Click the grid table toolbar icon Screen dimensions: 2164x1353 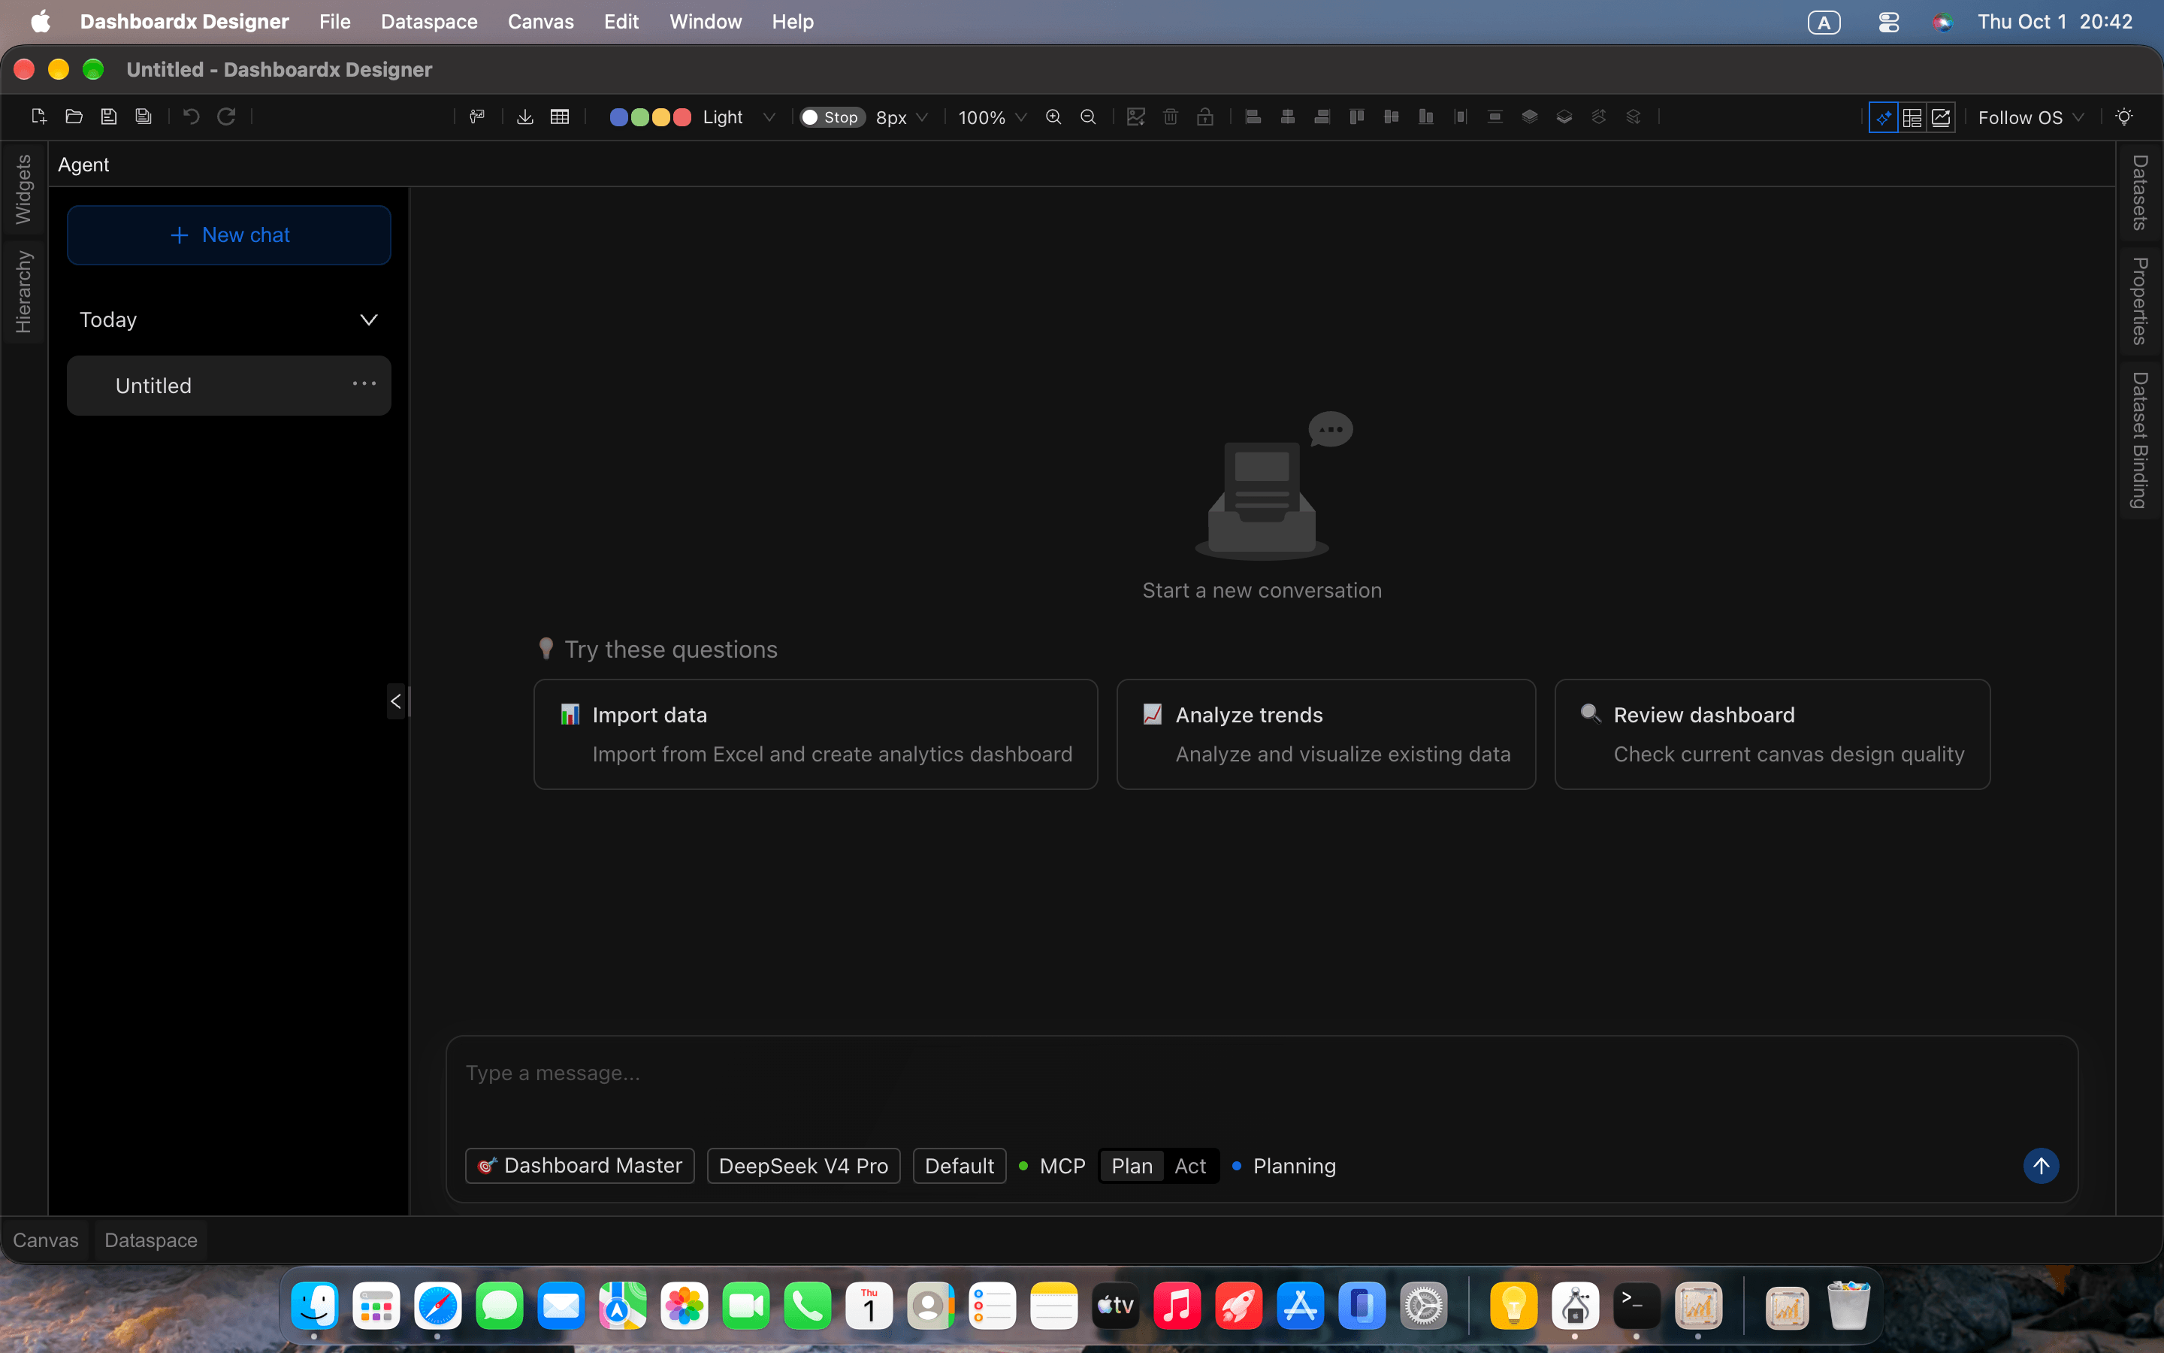pyautogui.click(x=560, y=117)
